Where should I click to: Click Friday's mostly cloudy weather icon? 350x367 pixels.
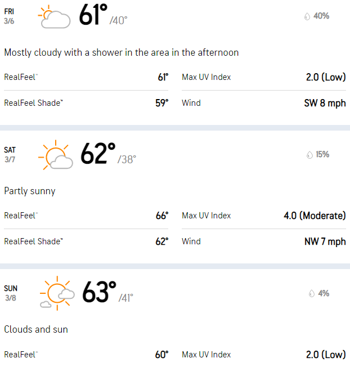[54, 17]
